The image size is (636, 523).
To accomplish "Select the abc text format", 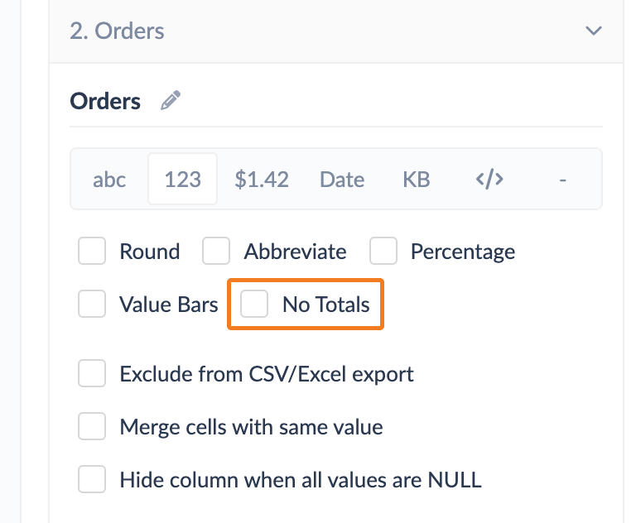I will 109,179.
